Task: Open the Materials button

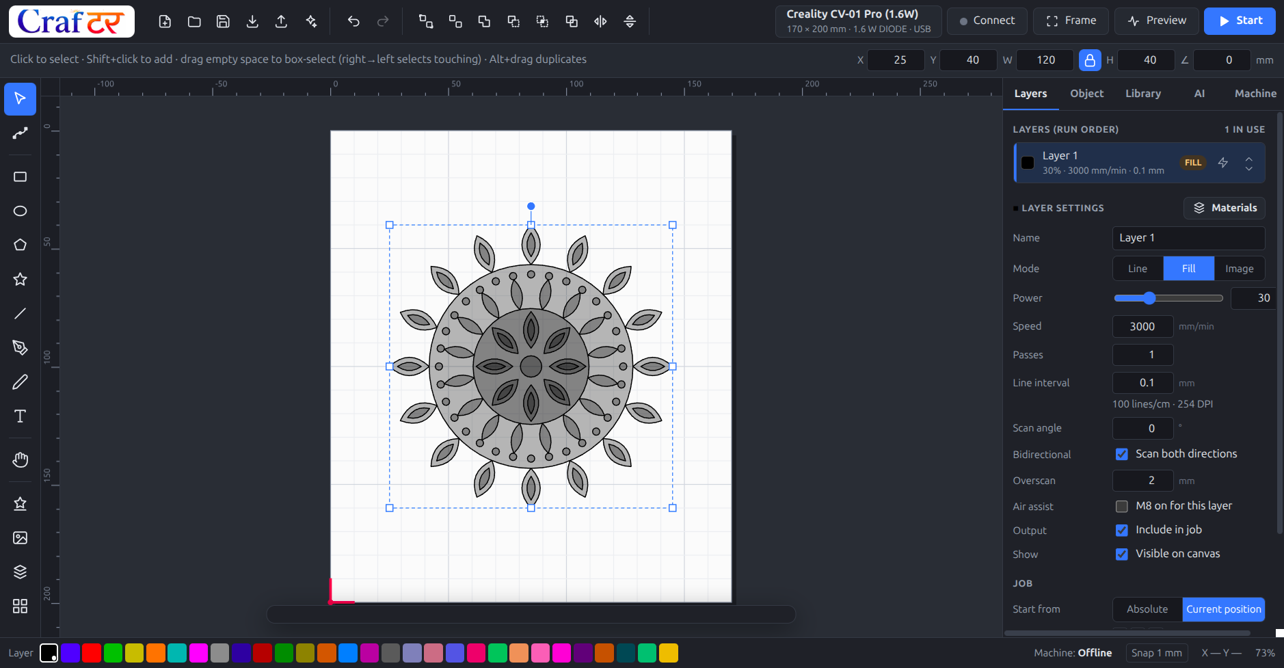Action: point(1225,208)
